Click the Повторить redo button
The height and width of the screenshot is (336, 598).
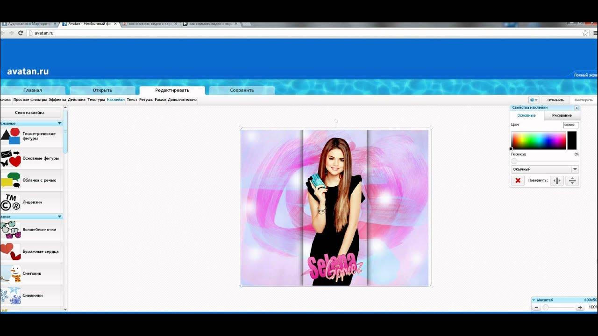pos(584,100)
